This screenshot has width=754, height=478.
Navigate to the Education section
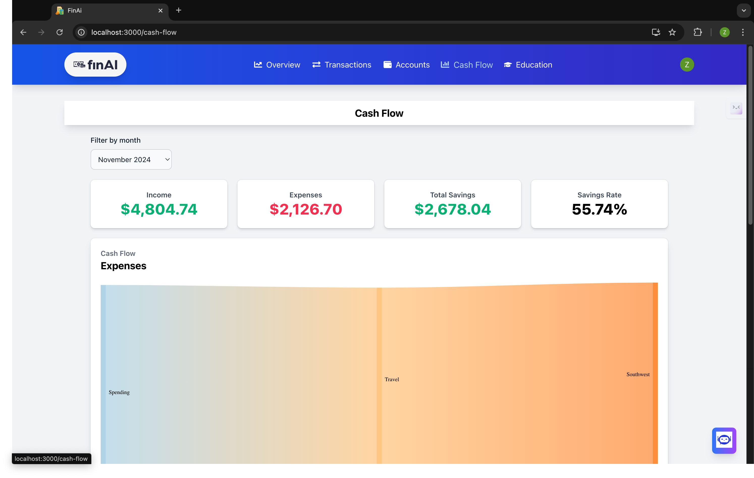click(x=528, y=65)
